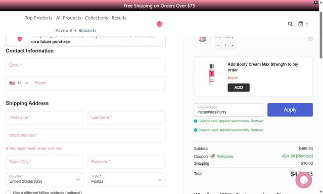Click the rewards rose icon in notice
The width and height of the screenshot is (323, 194).
(x=20, y=39)
